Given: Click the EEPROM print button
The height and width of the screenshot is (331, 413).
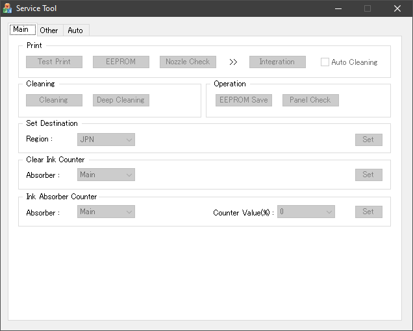Looking at the screenshot, I should point(121,62).
